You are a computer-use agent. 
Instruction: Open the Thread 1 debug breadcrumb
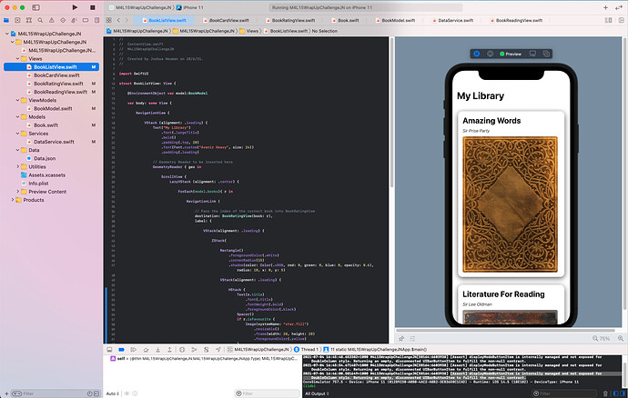coord(307,349)
